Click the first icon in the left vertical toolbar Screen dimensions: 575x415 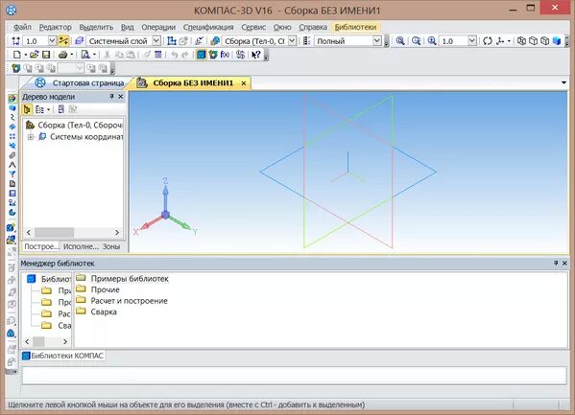tap(12, 98)
